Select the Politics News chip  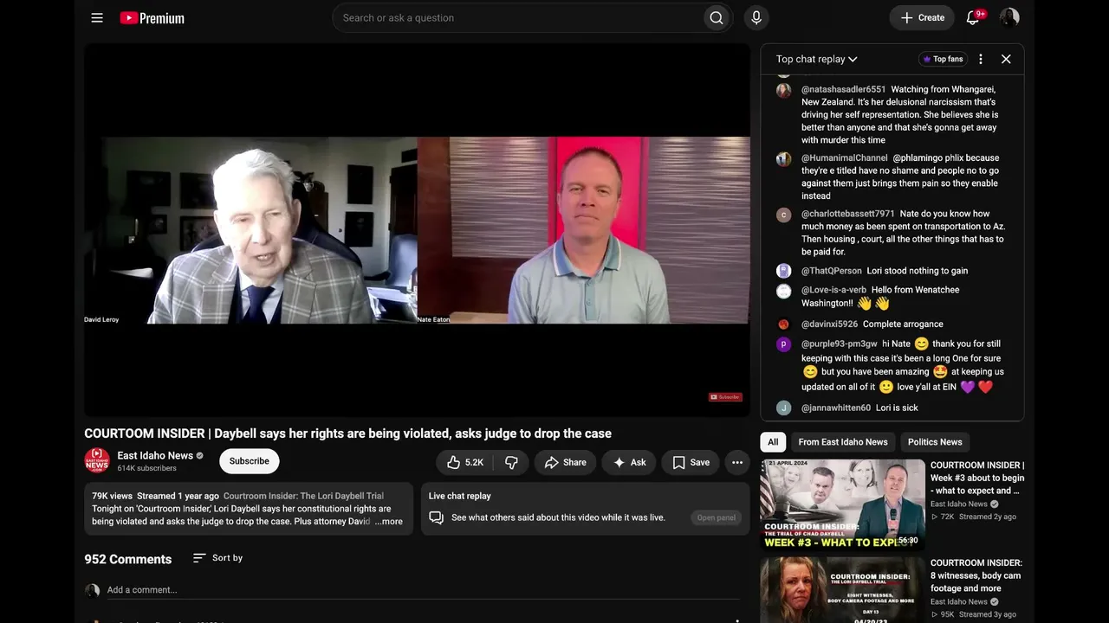935,442
